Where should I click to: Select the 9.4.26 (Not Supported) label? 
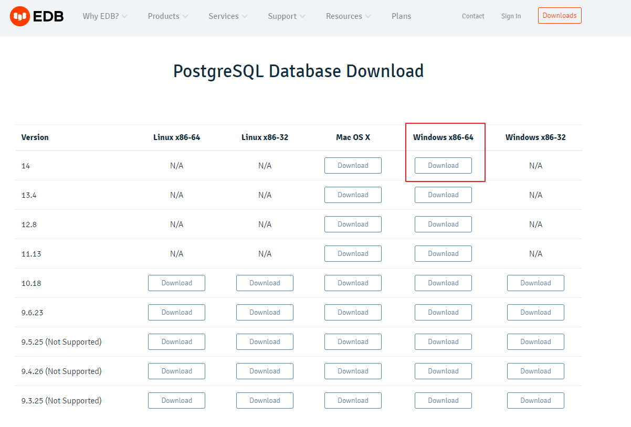(61, 371)
